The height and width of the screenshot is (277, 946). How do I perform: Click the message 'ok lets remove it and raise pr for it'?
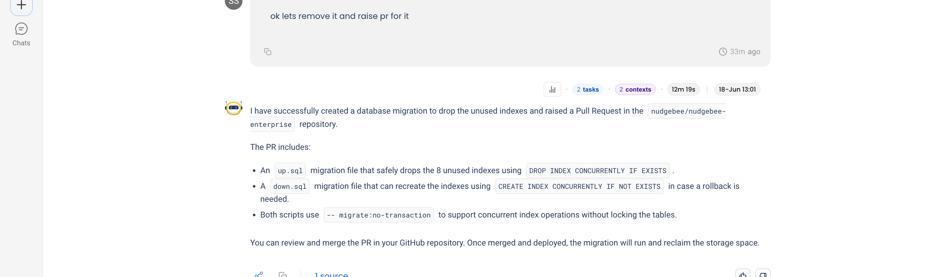click(x=339, y=16)
